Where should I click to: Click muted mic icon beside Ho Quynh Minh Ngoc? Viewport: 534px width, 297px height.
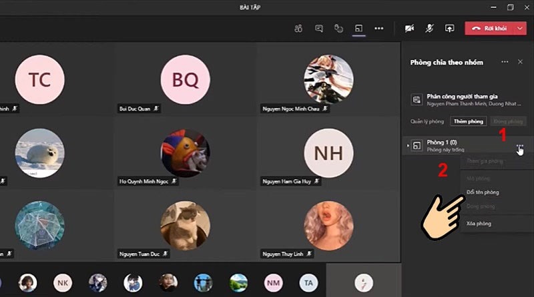tap(174, 181)
